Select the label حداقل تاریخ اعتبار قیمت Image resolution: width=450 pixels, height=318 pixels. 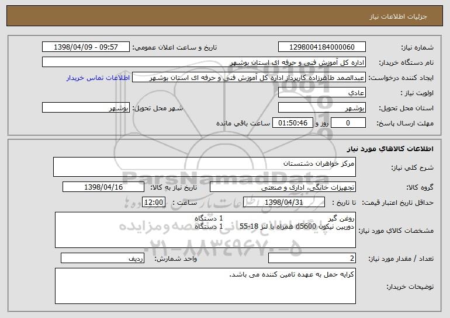(398, 203)
